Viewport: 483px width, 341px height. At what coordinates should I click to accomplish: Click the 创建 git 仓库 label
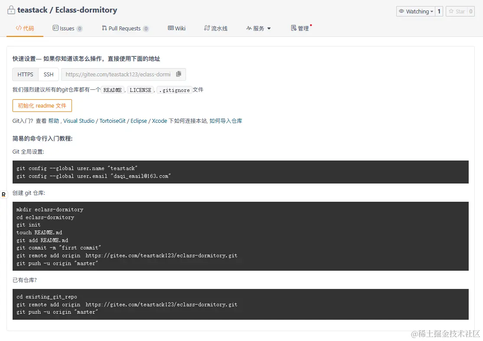pos(29,193)
